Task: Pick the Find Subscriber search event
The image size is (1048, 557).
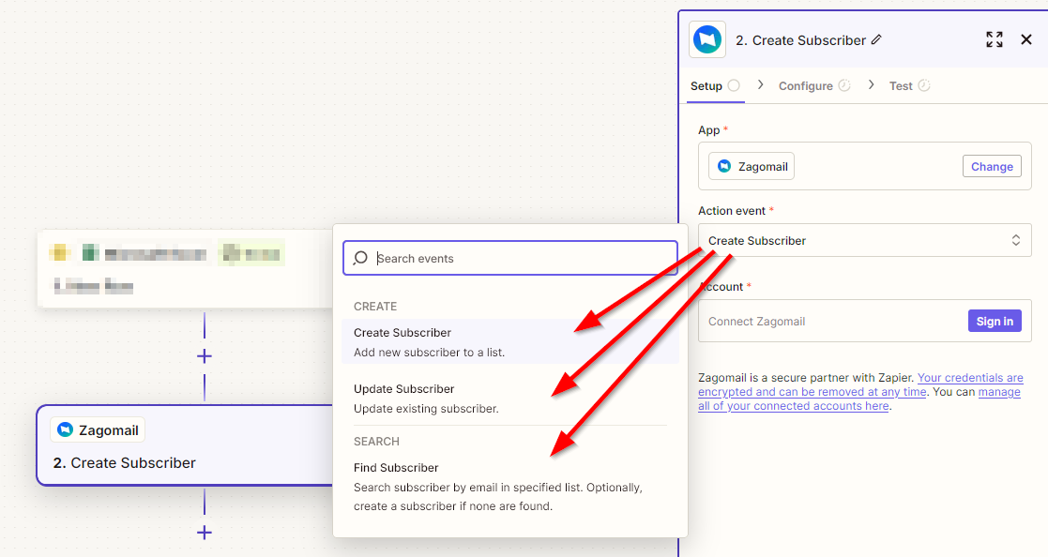Action: click(x=510, y=487)
